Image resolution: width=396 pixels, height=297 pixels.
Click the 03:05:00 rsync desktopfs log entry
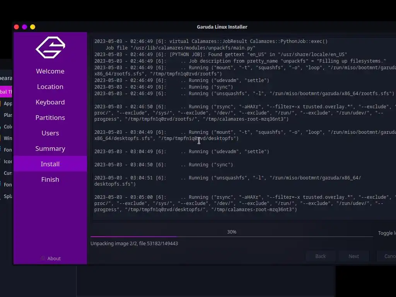245,203
